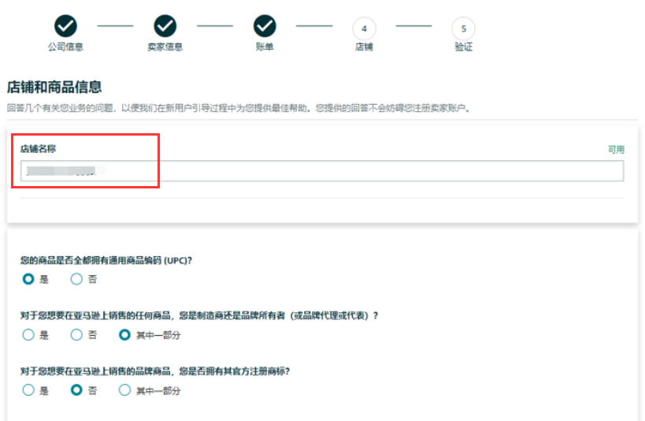This screenshot has height=421, width=645.
Task: Select 是 for manufacturer or brand owner question
Action: click(x=28, y=335)
